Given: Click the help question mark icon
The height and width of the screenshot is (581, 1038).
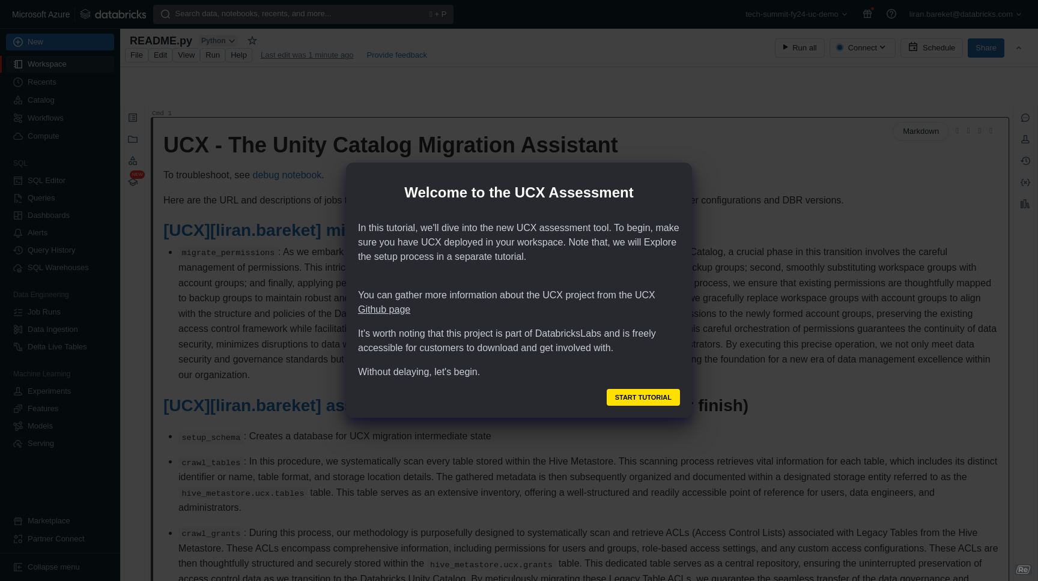Looking at the screenshot, I should 891,14.
